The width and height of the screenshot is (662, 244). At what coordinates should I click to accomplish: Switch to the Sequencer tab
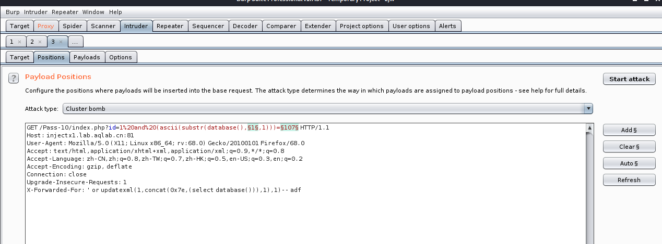(208, 26)
